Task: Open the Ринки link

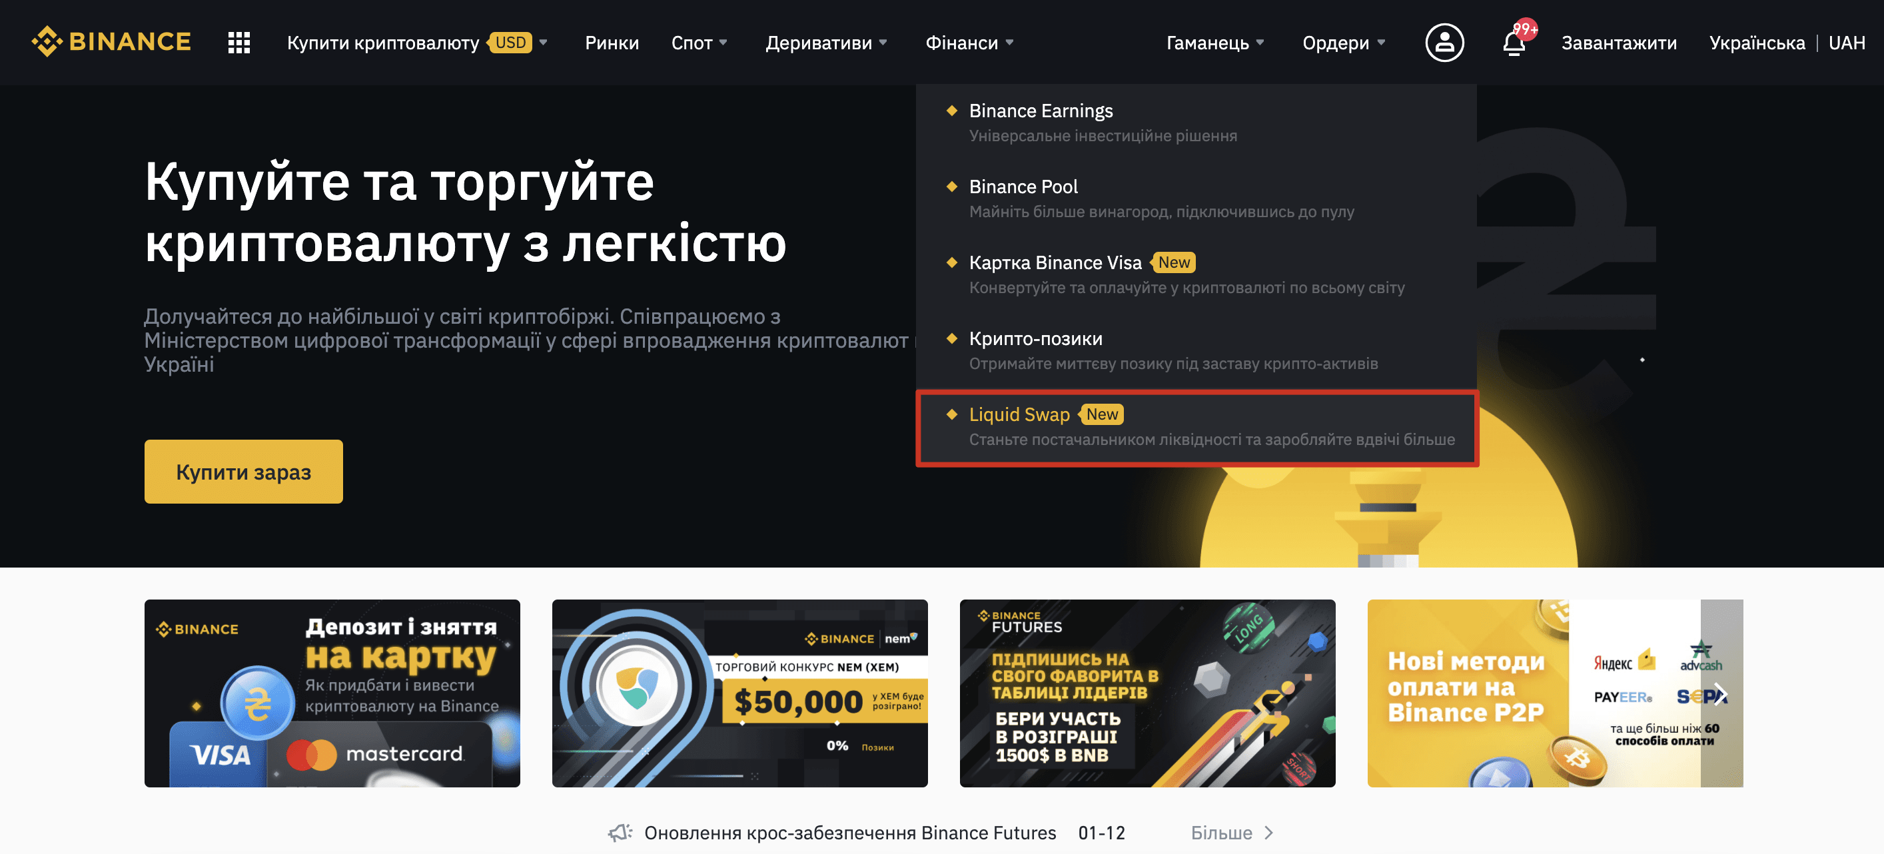Action: pyautogui.click(x=612, y=43)
